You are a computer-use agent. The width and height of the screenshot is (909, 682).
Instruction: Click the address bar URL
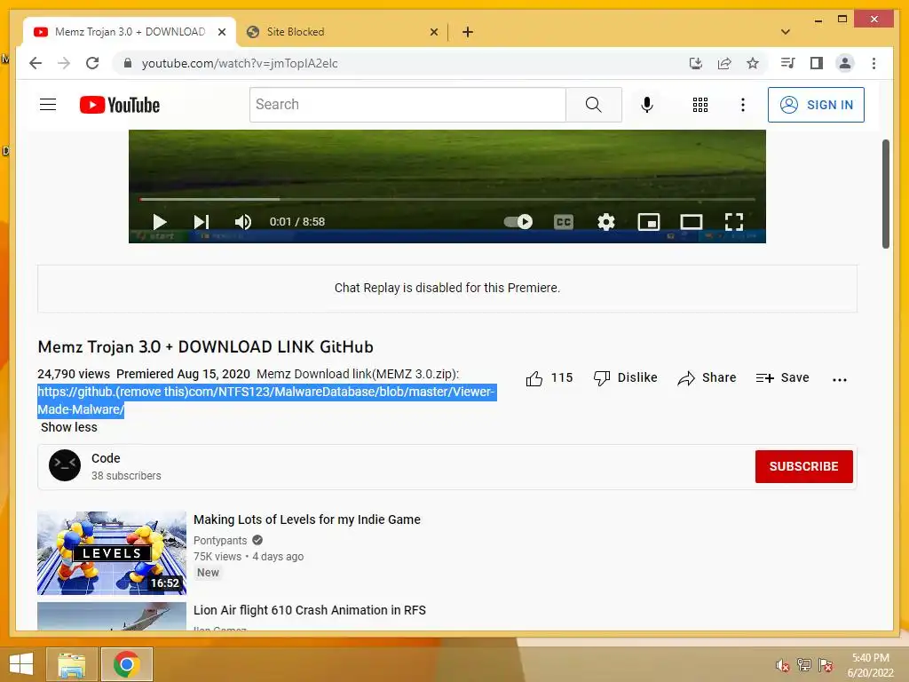pos(240,63)
